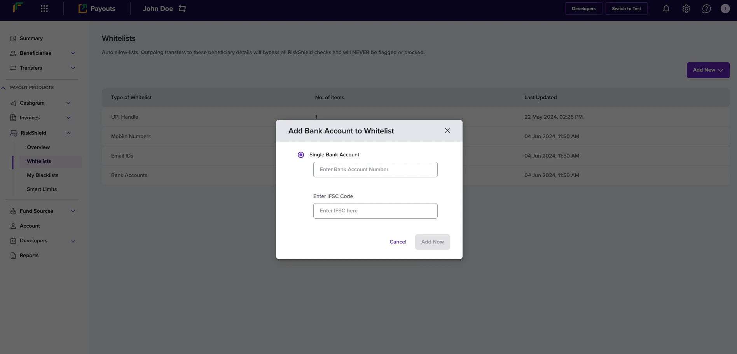Open the settings gear icon
This screenshot has width=737, height=354.
pos(686,9)
